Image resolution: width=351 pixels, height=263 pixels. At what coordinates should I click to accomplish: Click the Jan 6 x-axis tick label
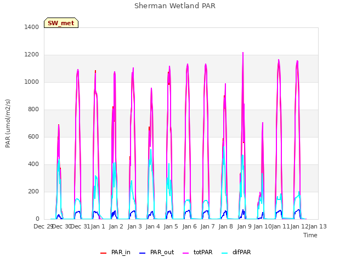[189, 226]
